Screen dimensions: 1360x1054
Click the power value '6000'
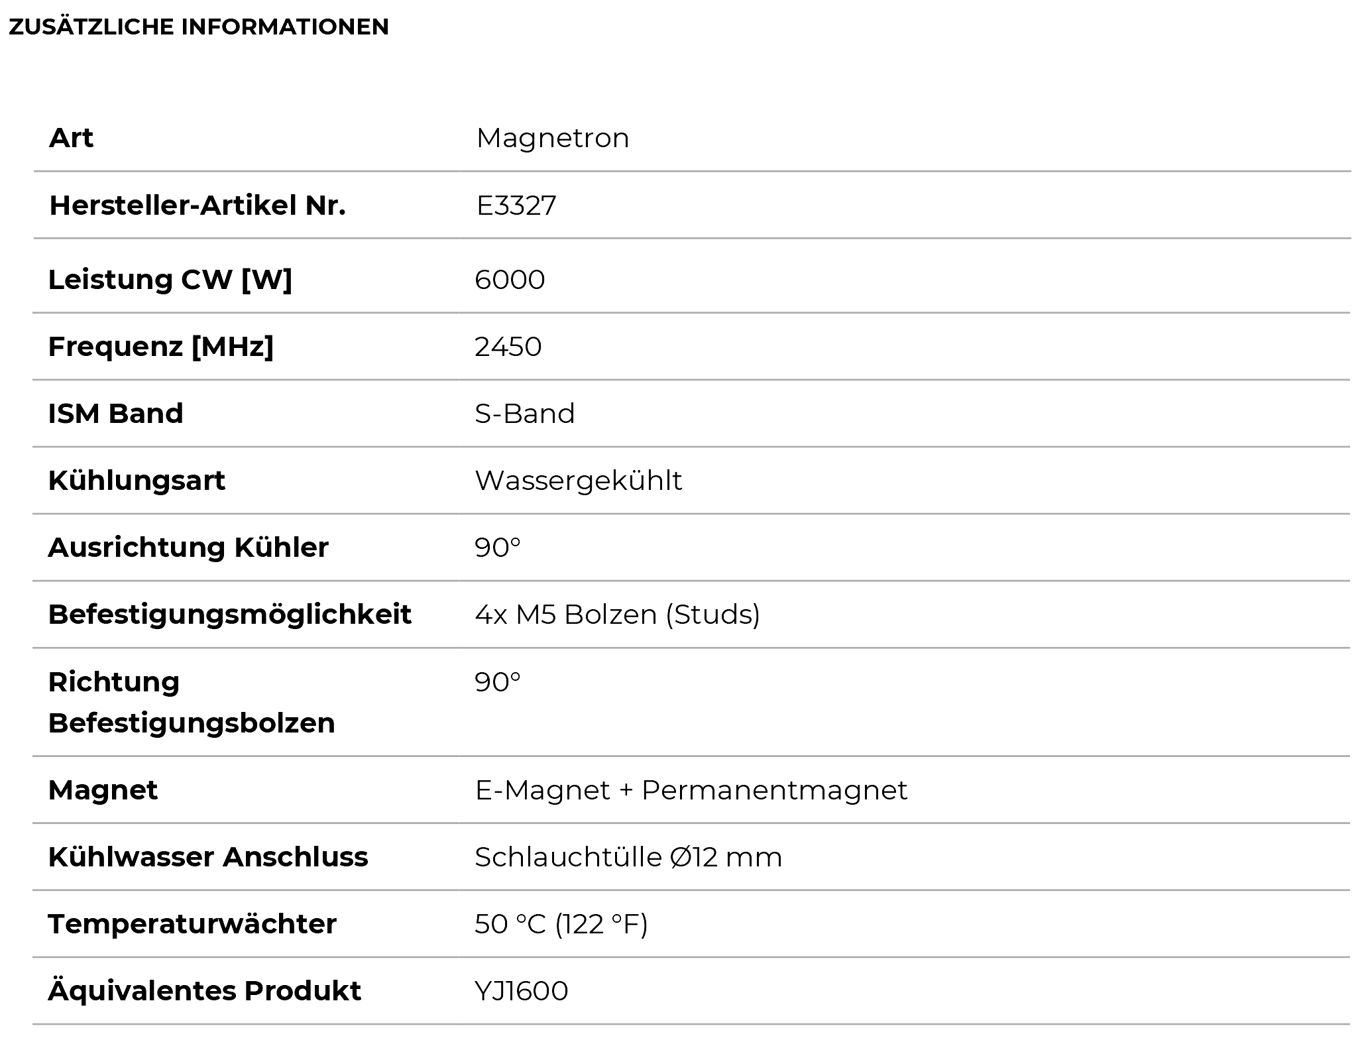510,280
